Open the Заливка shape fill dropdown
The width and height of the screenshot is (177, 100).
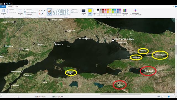point(75,12)
